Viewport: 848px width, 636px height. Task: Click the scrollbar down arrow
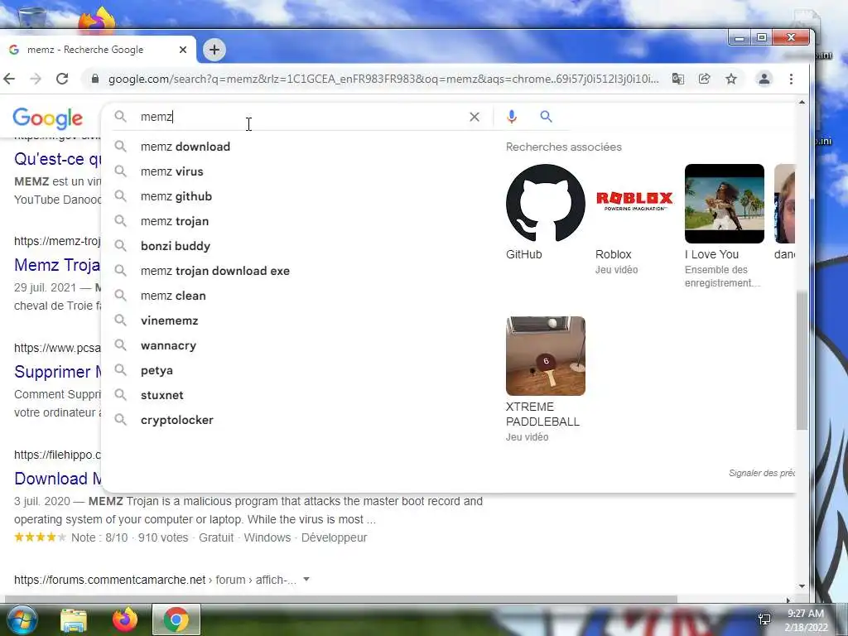[x=802, y=586]
